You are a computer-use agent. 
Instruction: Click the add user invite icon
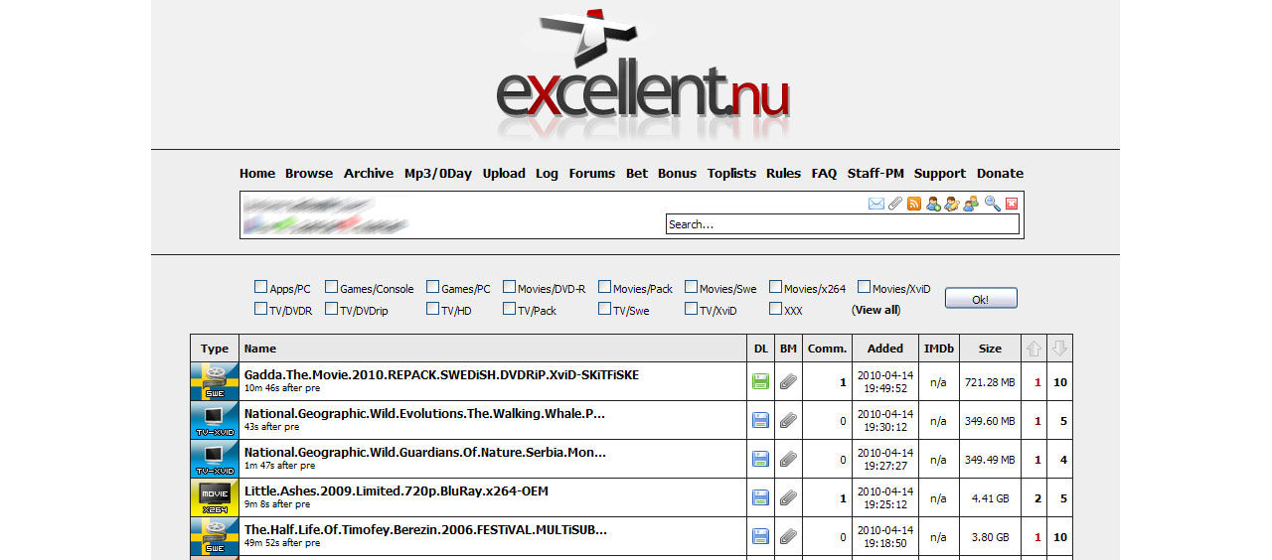933,204
